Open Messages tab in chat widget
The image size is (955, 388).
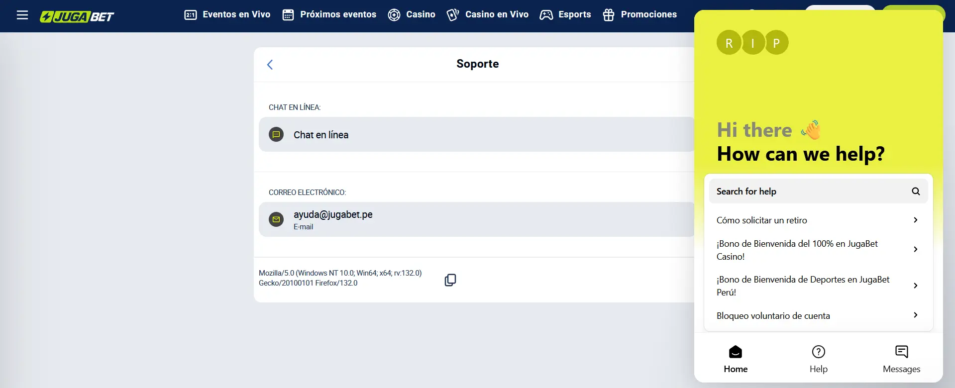point(901,359)
